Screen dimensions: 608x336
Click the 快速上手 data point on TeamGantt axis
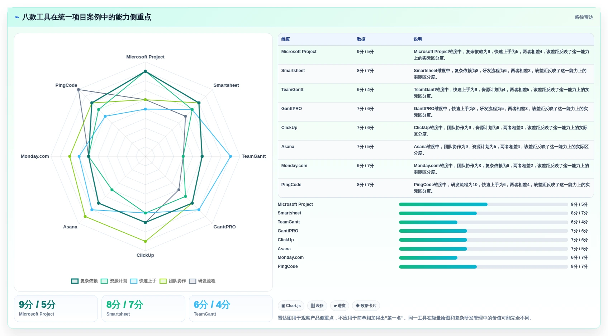tap(231, 156)
